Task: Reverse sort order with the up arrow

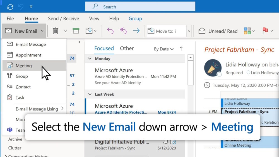Action: point(181,49)
